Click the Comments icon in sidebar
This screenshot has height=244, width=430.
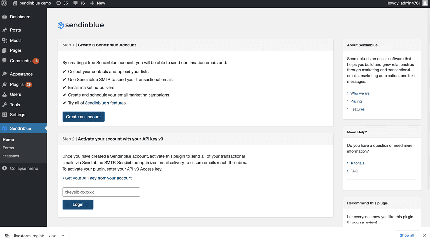5,60
